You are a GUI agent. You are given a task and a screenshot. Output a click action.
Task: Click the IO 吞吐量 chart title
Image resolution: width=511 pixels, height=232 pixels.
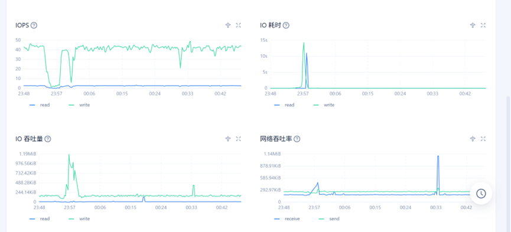point(29,139)
